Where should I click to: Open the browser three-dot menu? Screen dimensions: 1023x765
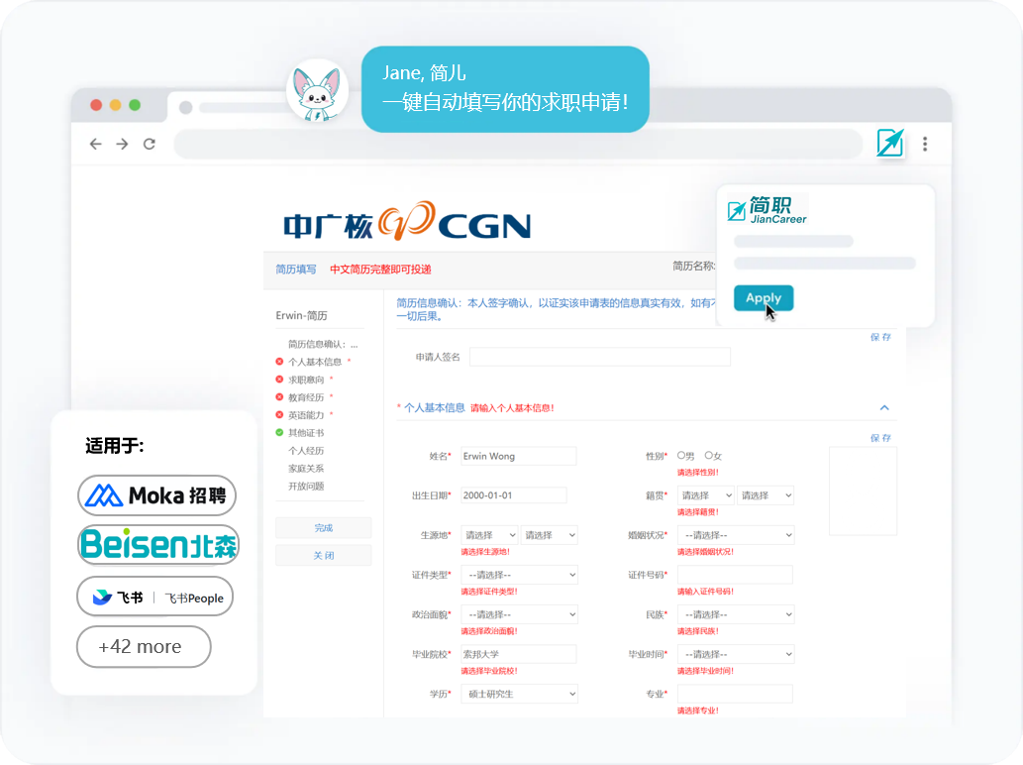pyautogui.click(x=925, y=144)
